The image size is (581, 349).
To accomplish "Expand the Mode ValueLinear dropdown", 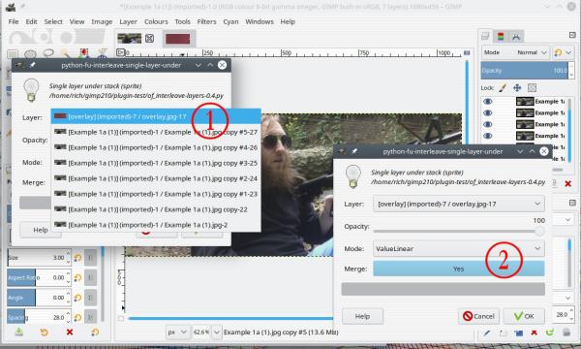I will pyautogui.click(x=458, y=248).
